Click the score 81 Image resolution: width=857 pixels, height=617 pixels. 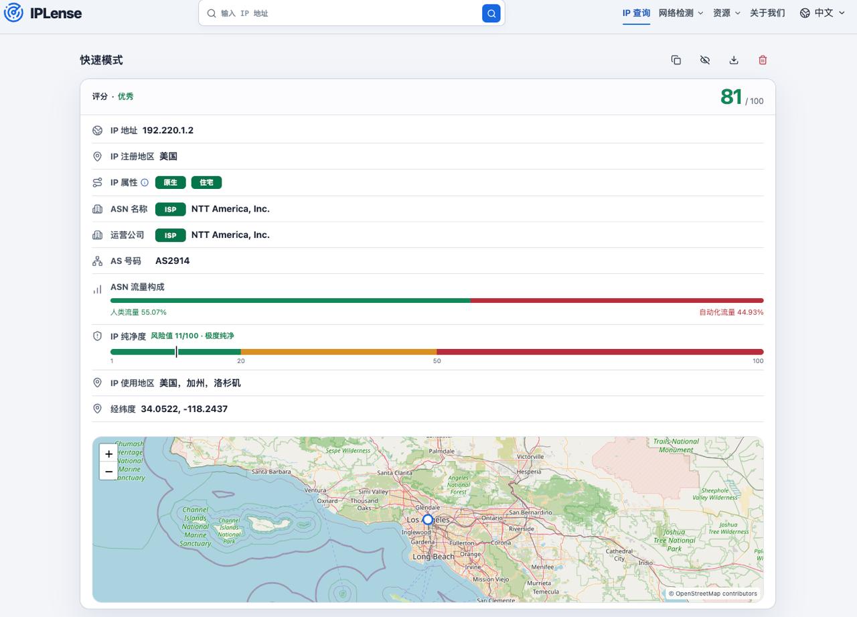tap(731, 97)
